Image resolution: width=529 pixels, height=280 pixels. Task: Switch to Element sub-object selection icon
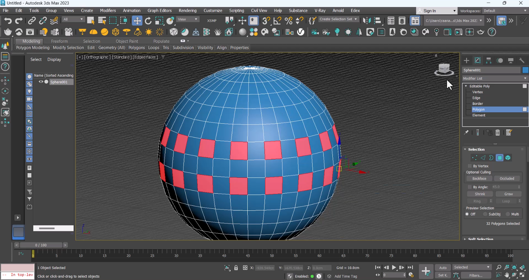508,158
